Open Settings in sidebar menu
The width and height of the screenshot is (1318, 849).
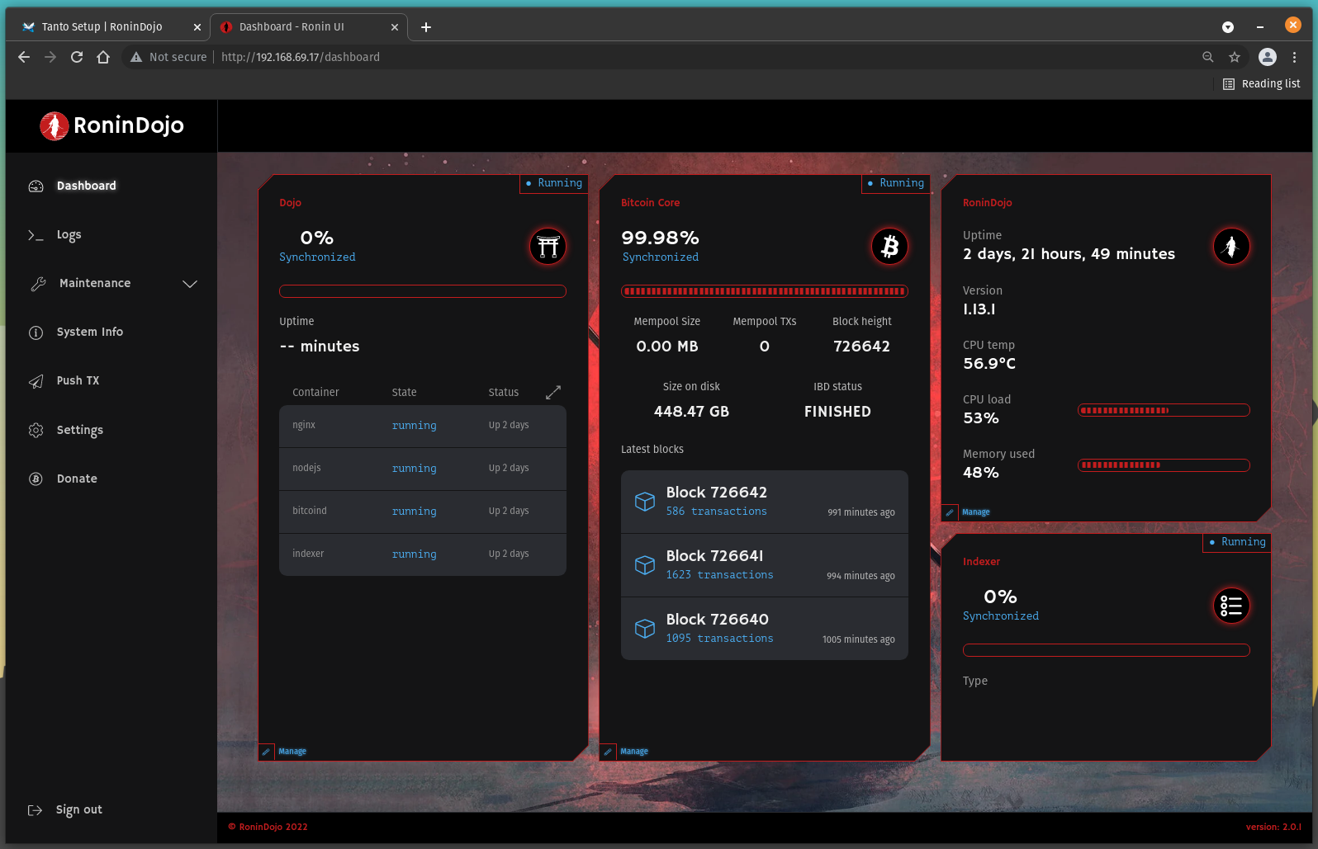point(80,430)
